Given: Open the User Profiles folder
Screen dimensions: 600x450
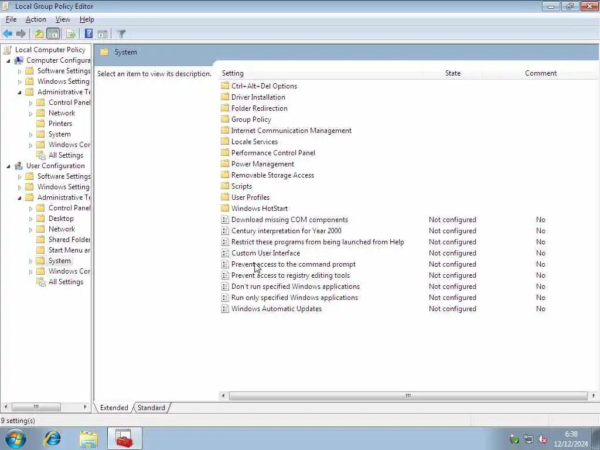Looking at the screenshot, I should (x=250, y=197).
